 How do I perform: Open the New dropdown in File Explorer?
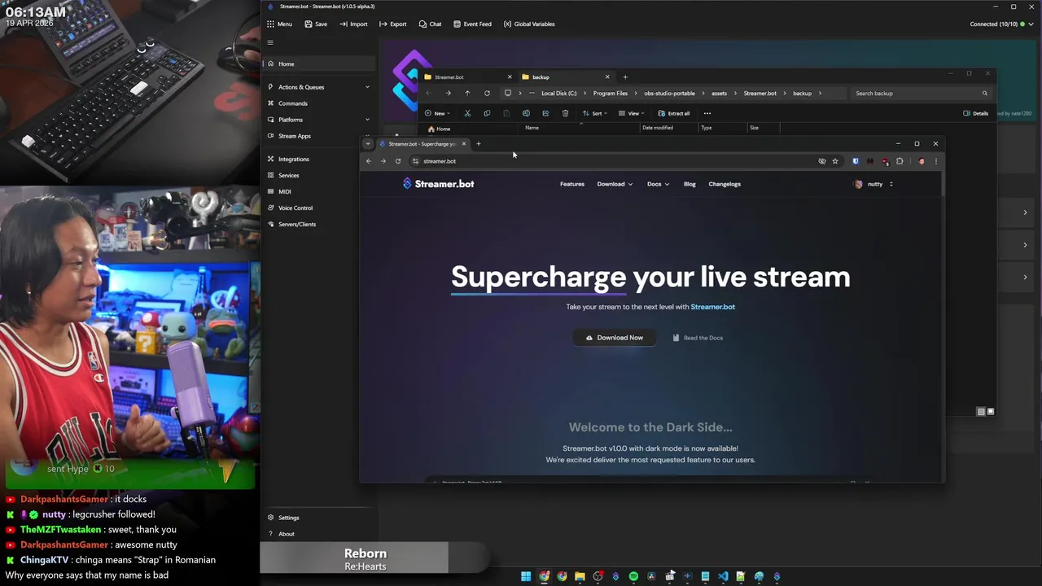tap(437, 113)
